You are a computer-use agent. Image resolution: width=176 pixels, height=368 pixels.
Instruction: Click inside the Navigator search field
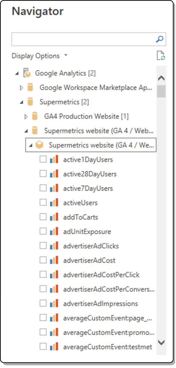(x=83, y=39)
